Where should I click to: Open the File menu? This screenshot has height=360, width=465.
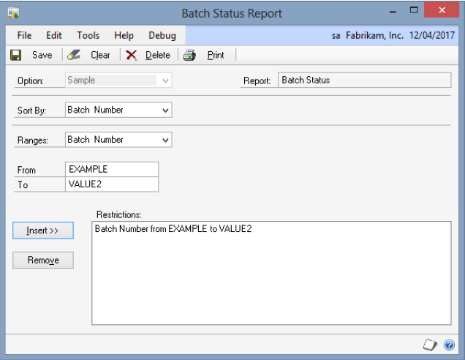[x=24, y=35]
